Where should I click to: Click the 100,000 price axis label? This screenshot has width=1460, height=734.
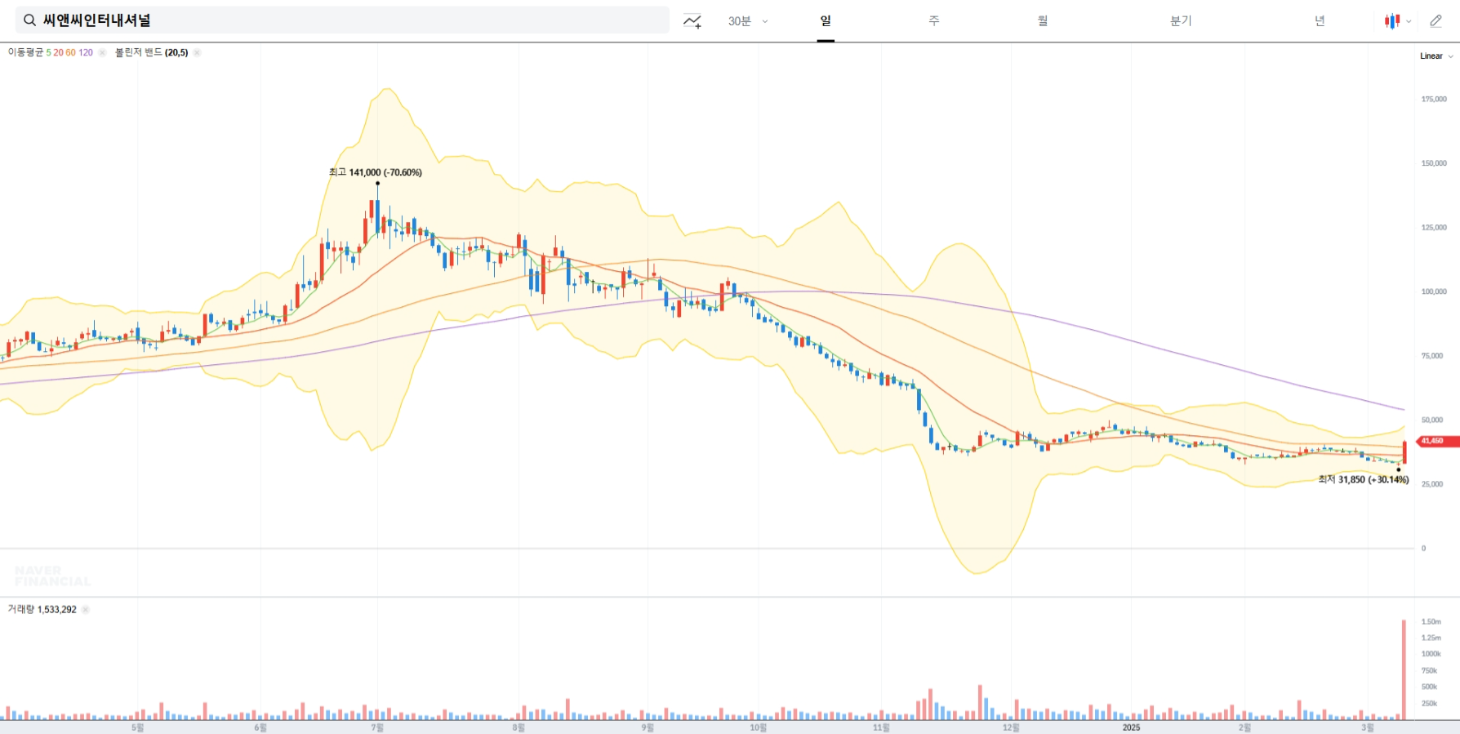tap(1434, 291)
